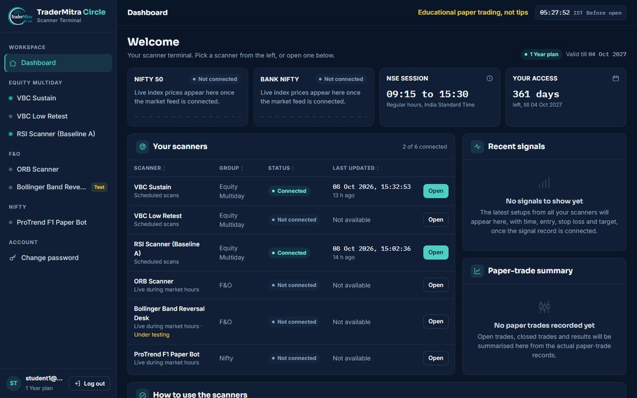This screenshot has width=637, height=398.
Task: Click the calendar icon in Your Access card
Action: coord(616,79)
